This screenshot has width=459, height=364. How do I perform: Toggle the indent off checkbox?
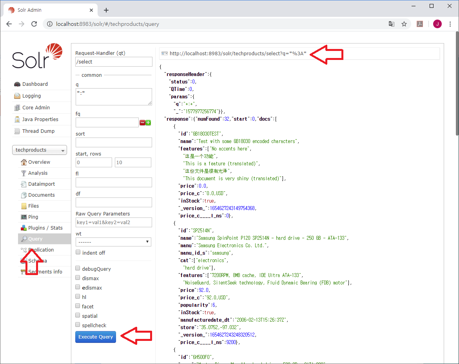tap(78, 252)
